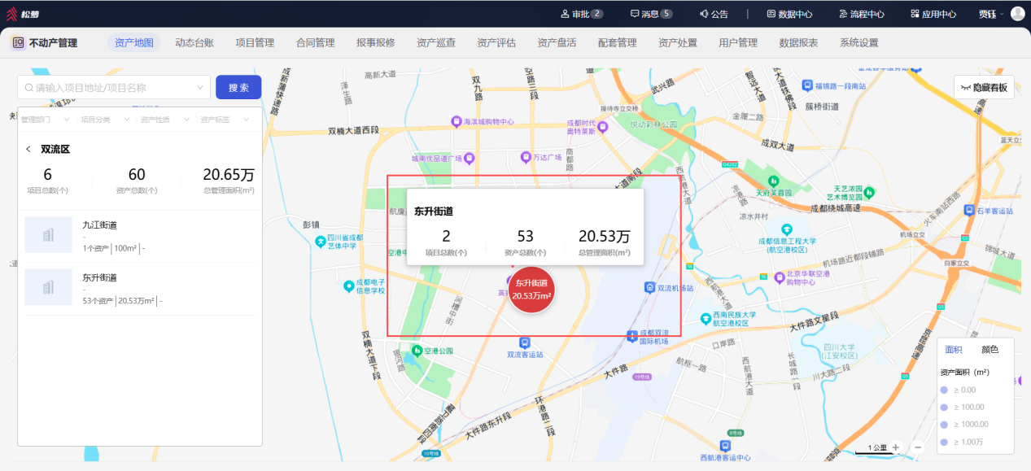Open the 流程中心 process center
Viewport: 1031px width, 471px height.
click(861, 14)
